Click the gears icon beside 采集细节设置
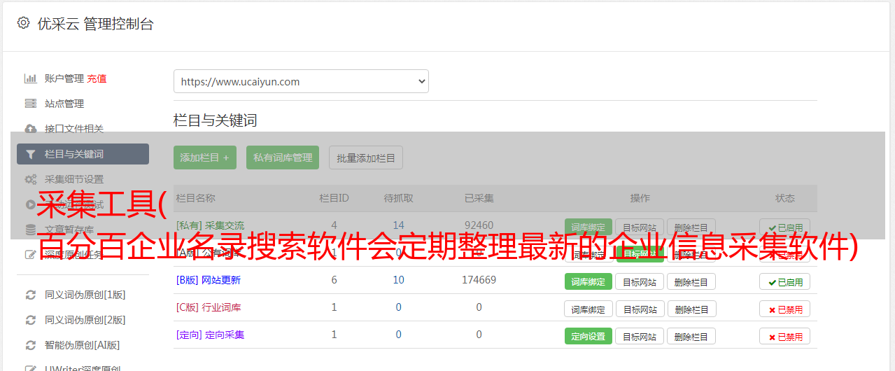Screen dimensions: 895x371 point(31,179)
